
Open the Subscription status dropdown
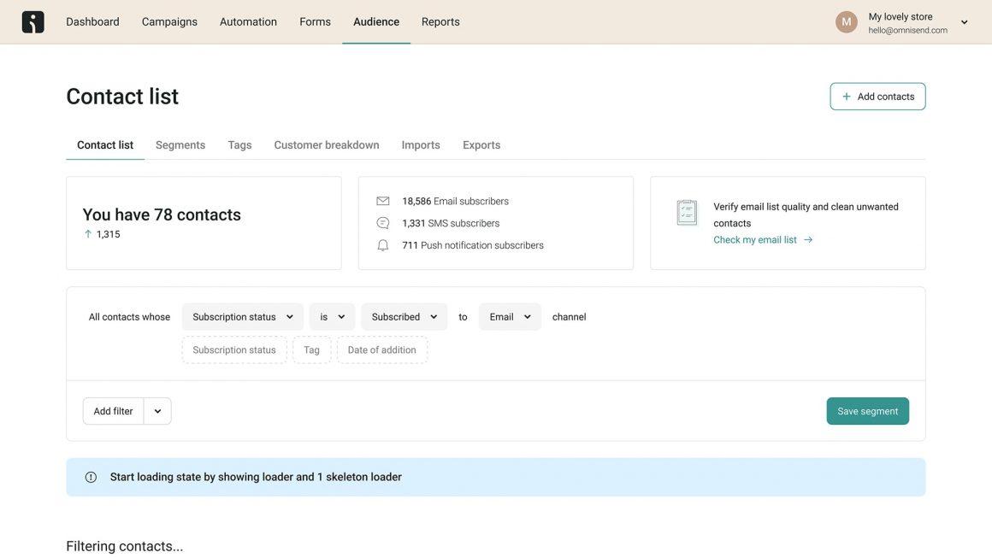tap(243, 317)
